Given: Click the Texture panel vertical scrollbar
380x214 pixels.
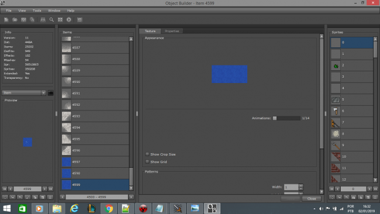Looking at the screenshot, I should click(322, 94).
